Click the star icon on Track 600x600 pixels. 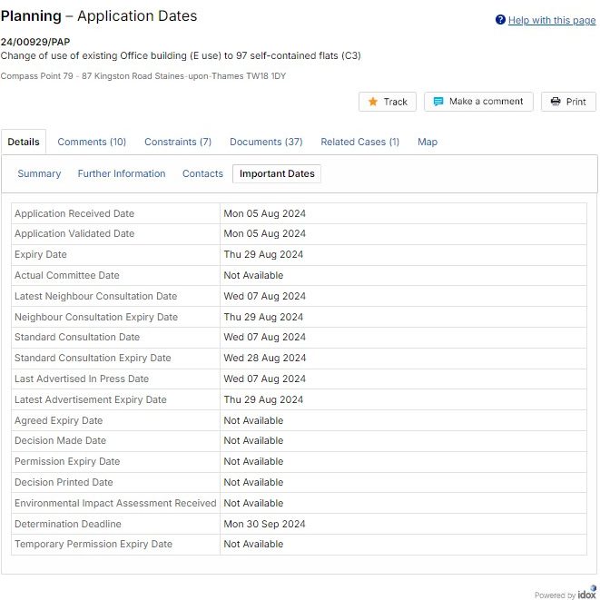(373, 102)
